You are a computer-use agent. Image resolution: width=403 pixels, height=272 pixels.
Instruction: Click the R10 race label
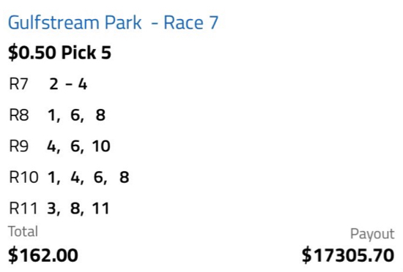coord(24,177)
